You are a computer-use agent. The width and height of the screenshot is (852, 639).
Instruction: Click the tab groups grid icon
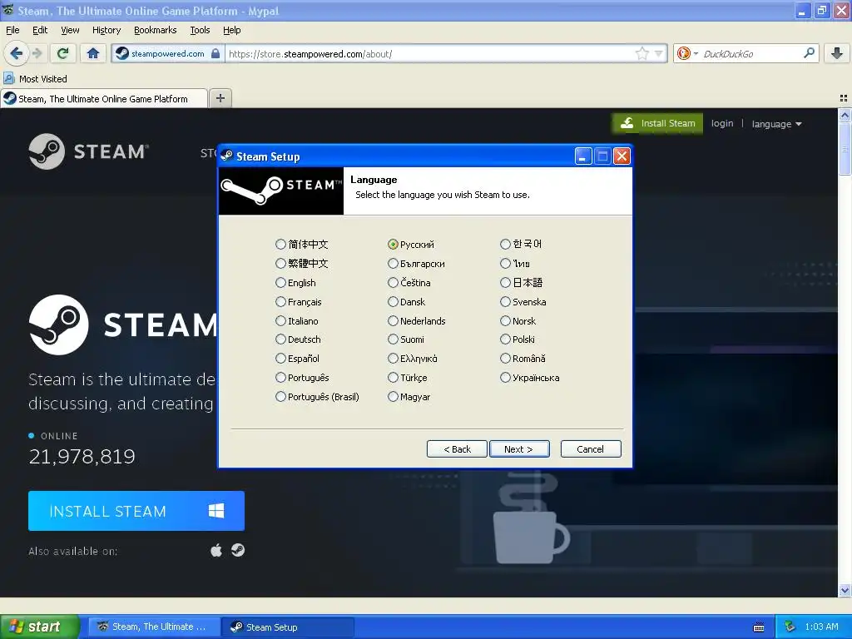[844, 98]
